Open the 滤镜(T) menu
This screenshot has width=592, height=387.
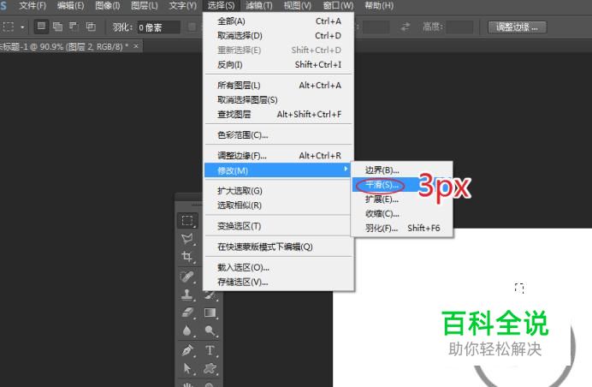tap(259, 6)
